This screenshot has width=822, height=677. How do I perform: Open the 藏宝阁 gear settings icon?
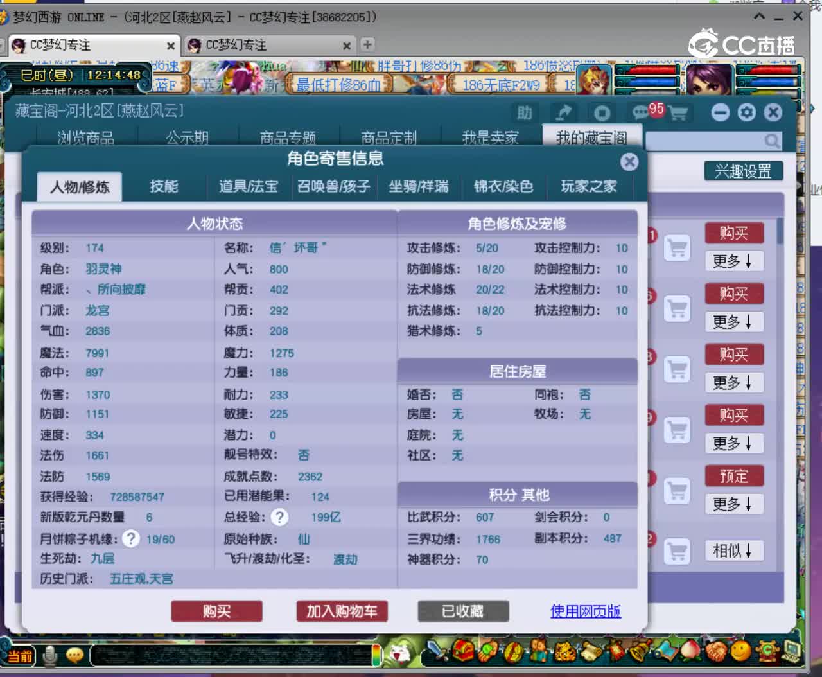[747, 113]
